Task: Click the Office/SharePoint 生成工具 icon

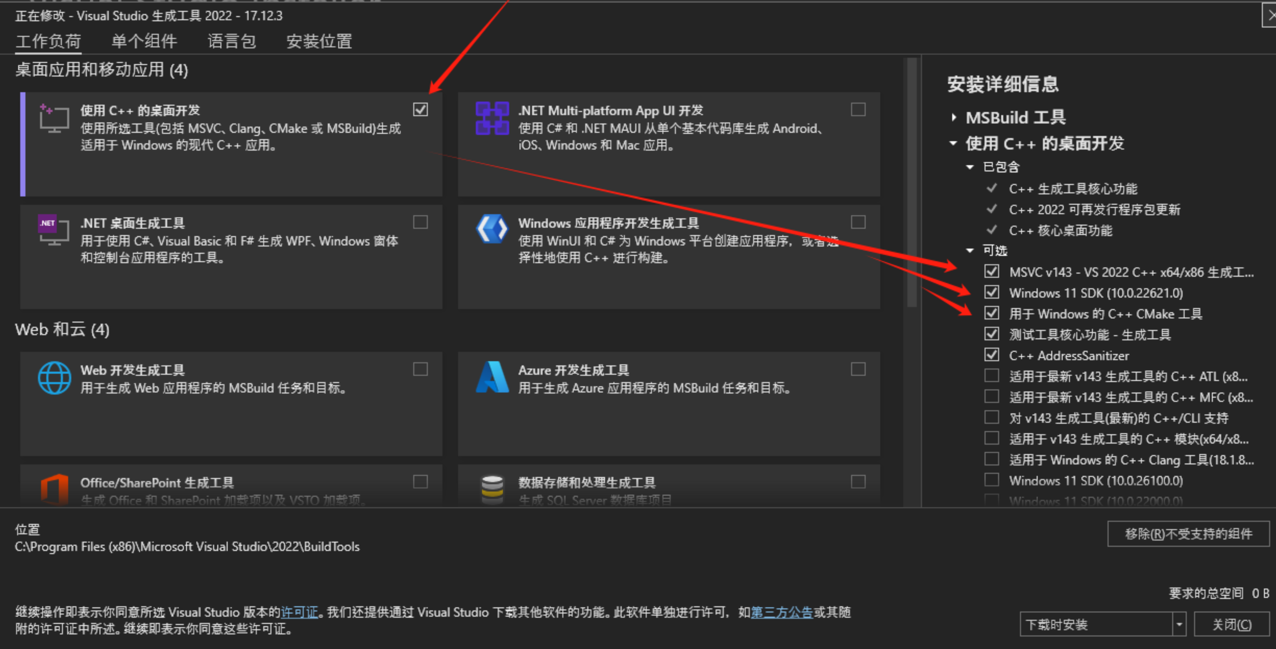Action: (x=55, y=489)
